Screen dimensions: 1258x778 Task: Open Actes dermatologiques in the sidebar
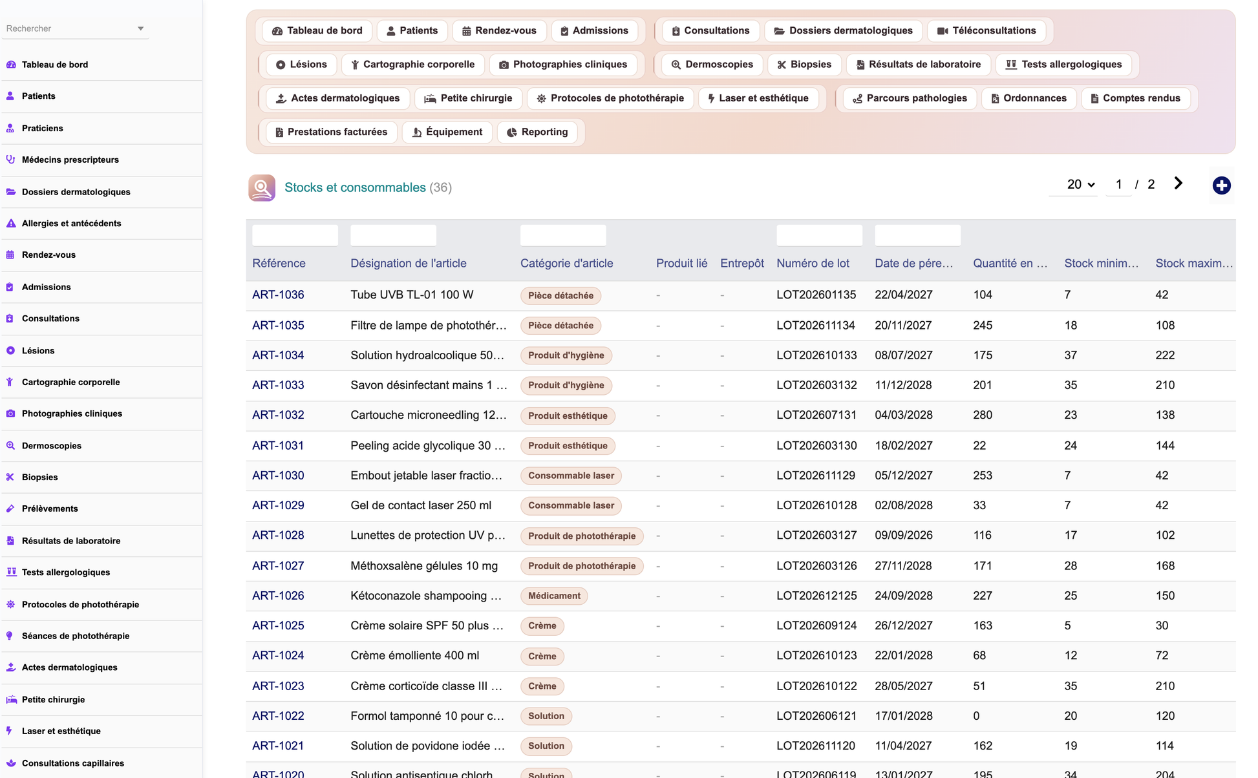[101, 668]
